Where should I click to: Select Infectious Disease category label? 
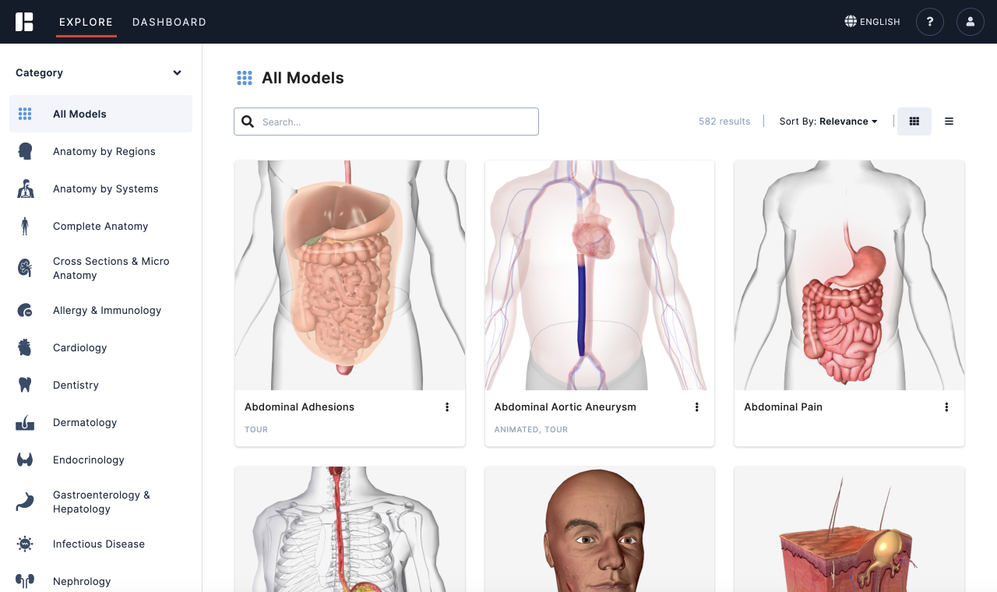99,544
